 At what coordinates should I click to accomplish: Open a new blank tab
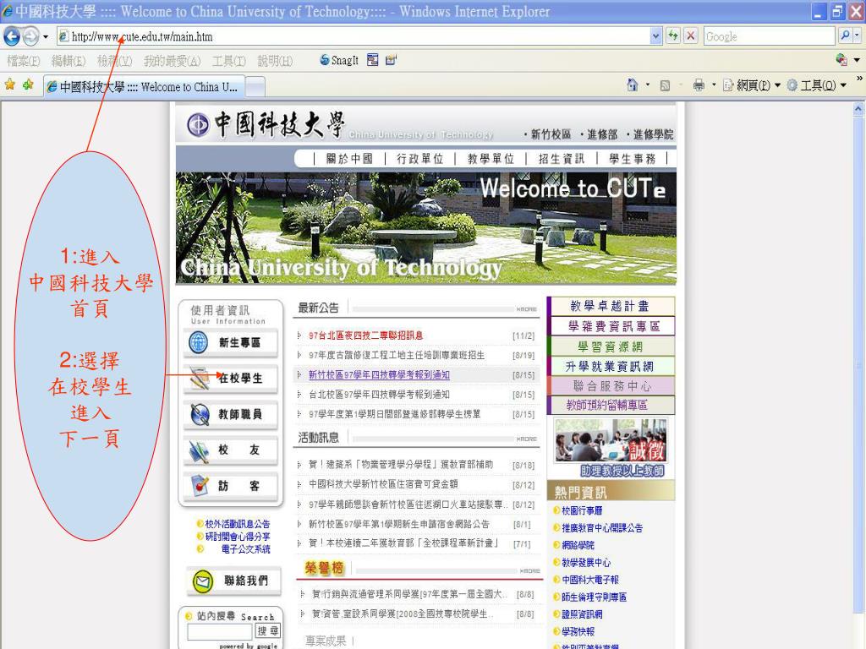pyautogui.click(x=255, y=87)
